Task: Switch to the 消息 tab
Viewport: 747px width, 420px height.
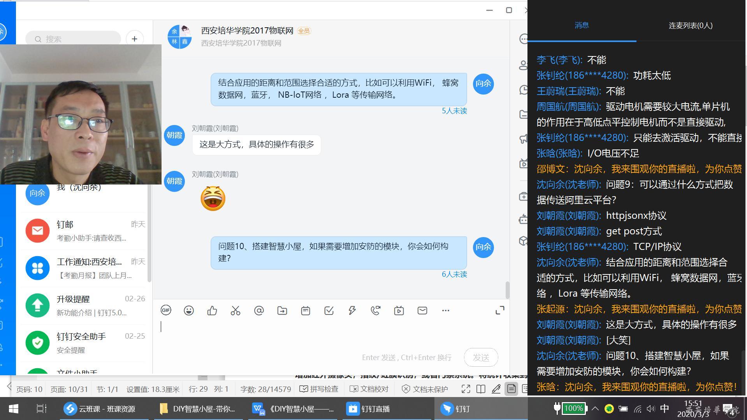Action: pos(582,26)
